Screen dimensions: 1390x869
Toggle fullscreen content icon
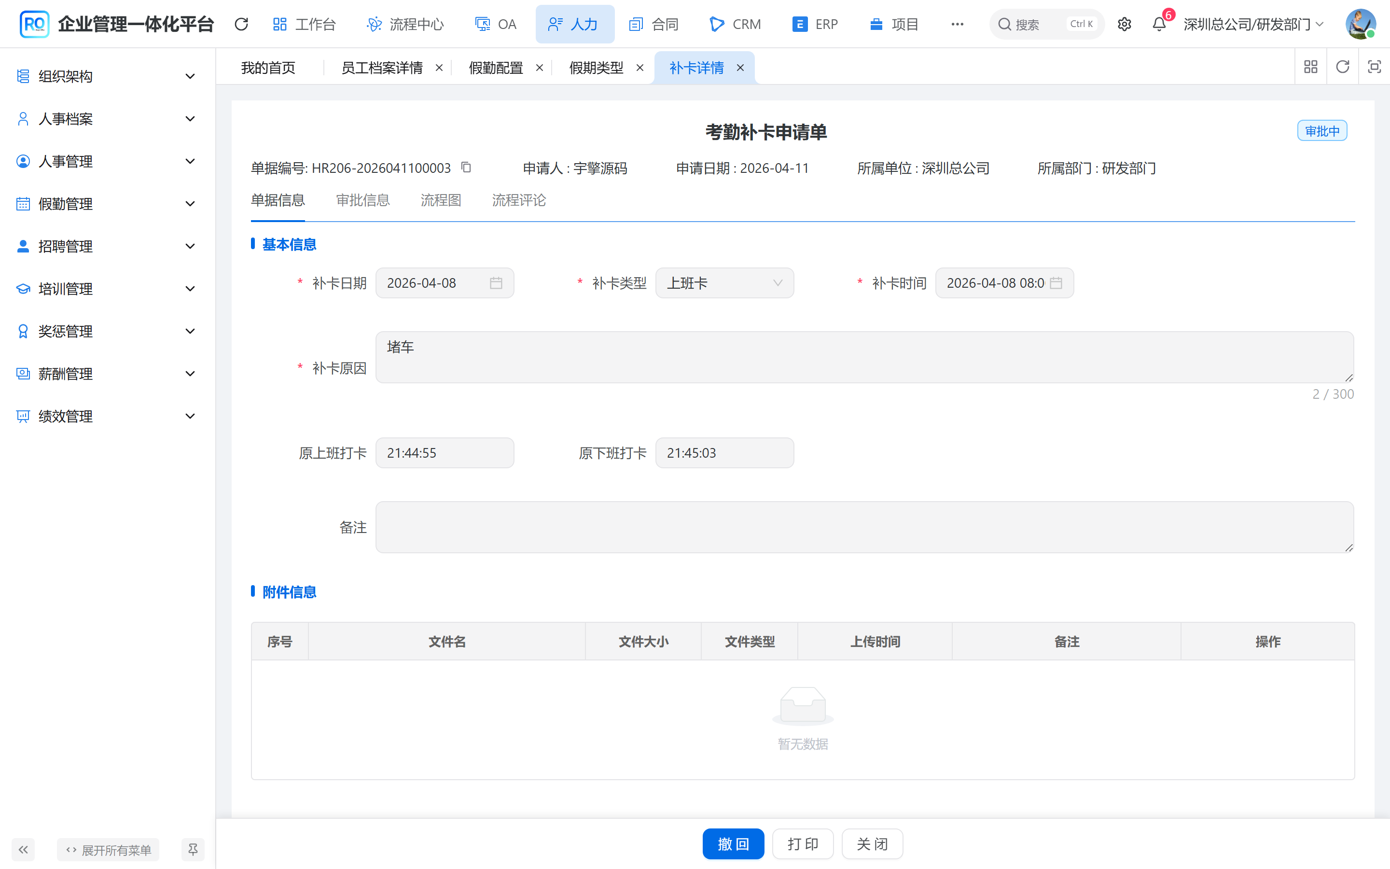coord(1374,67)
